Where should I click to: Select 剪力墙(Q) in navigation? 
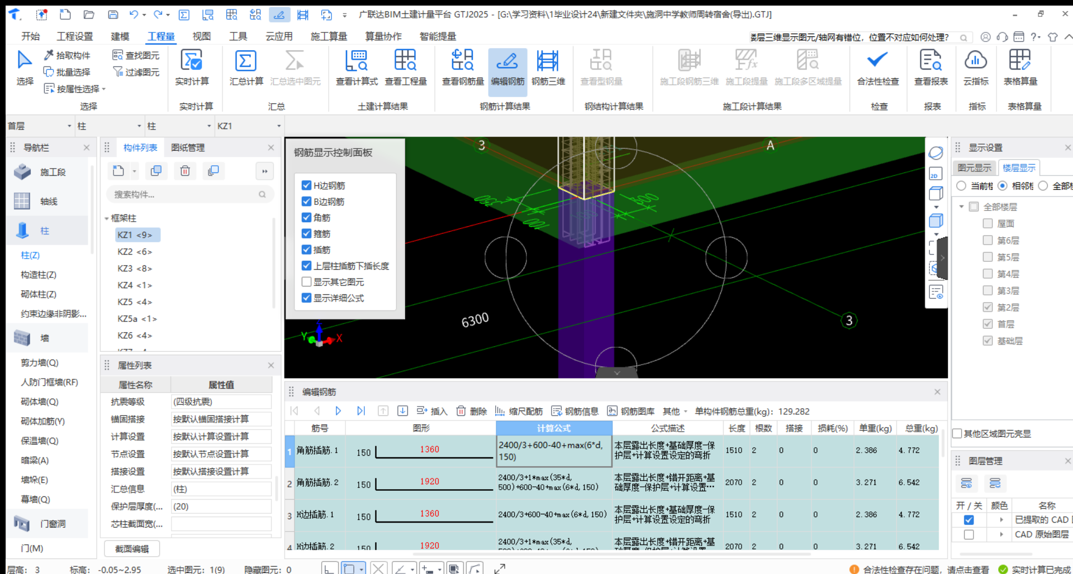(x=40, y=363)
